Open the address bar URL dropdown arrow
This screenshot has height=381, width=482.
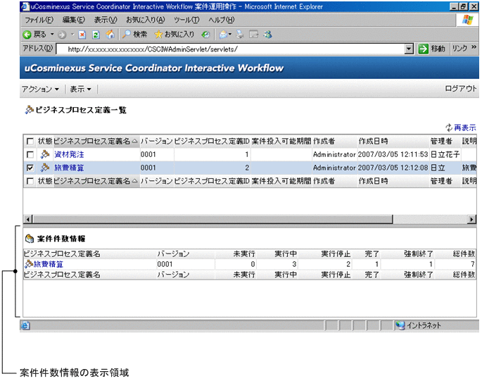(409, 49)
